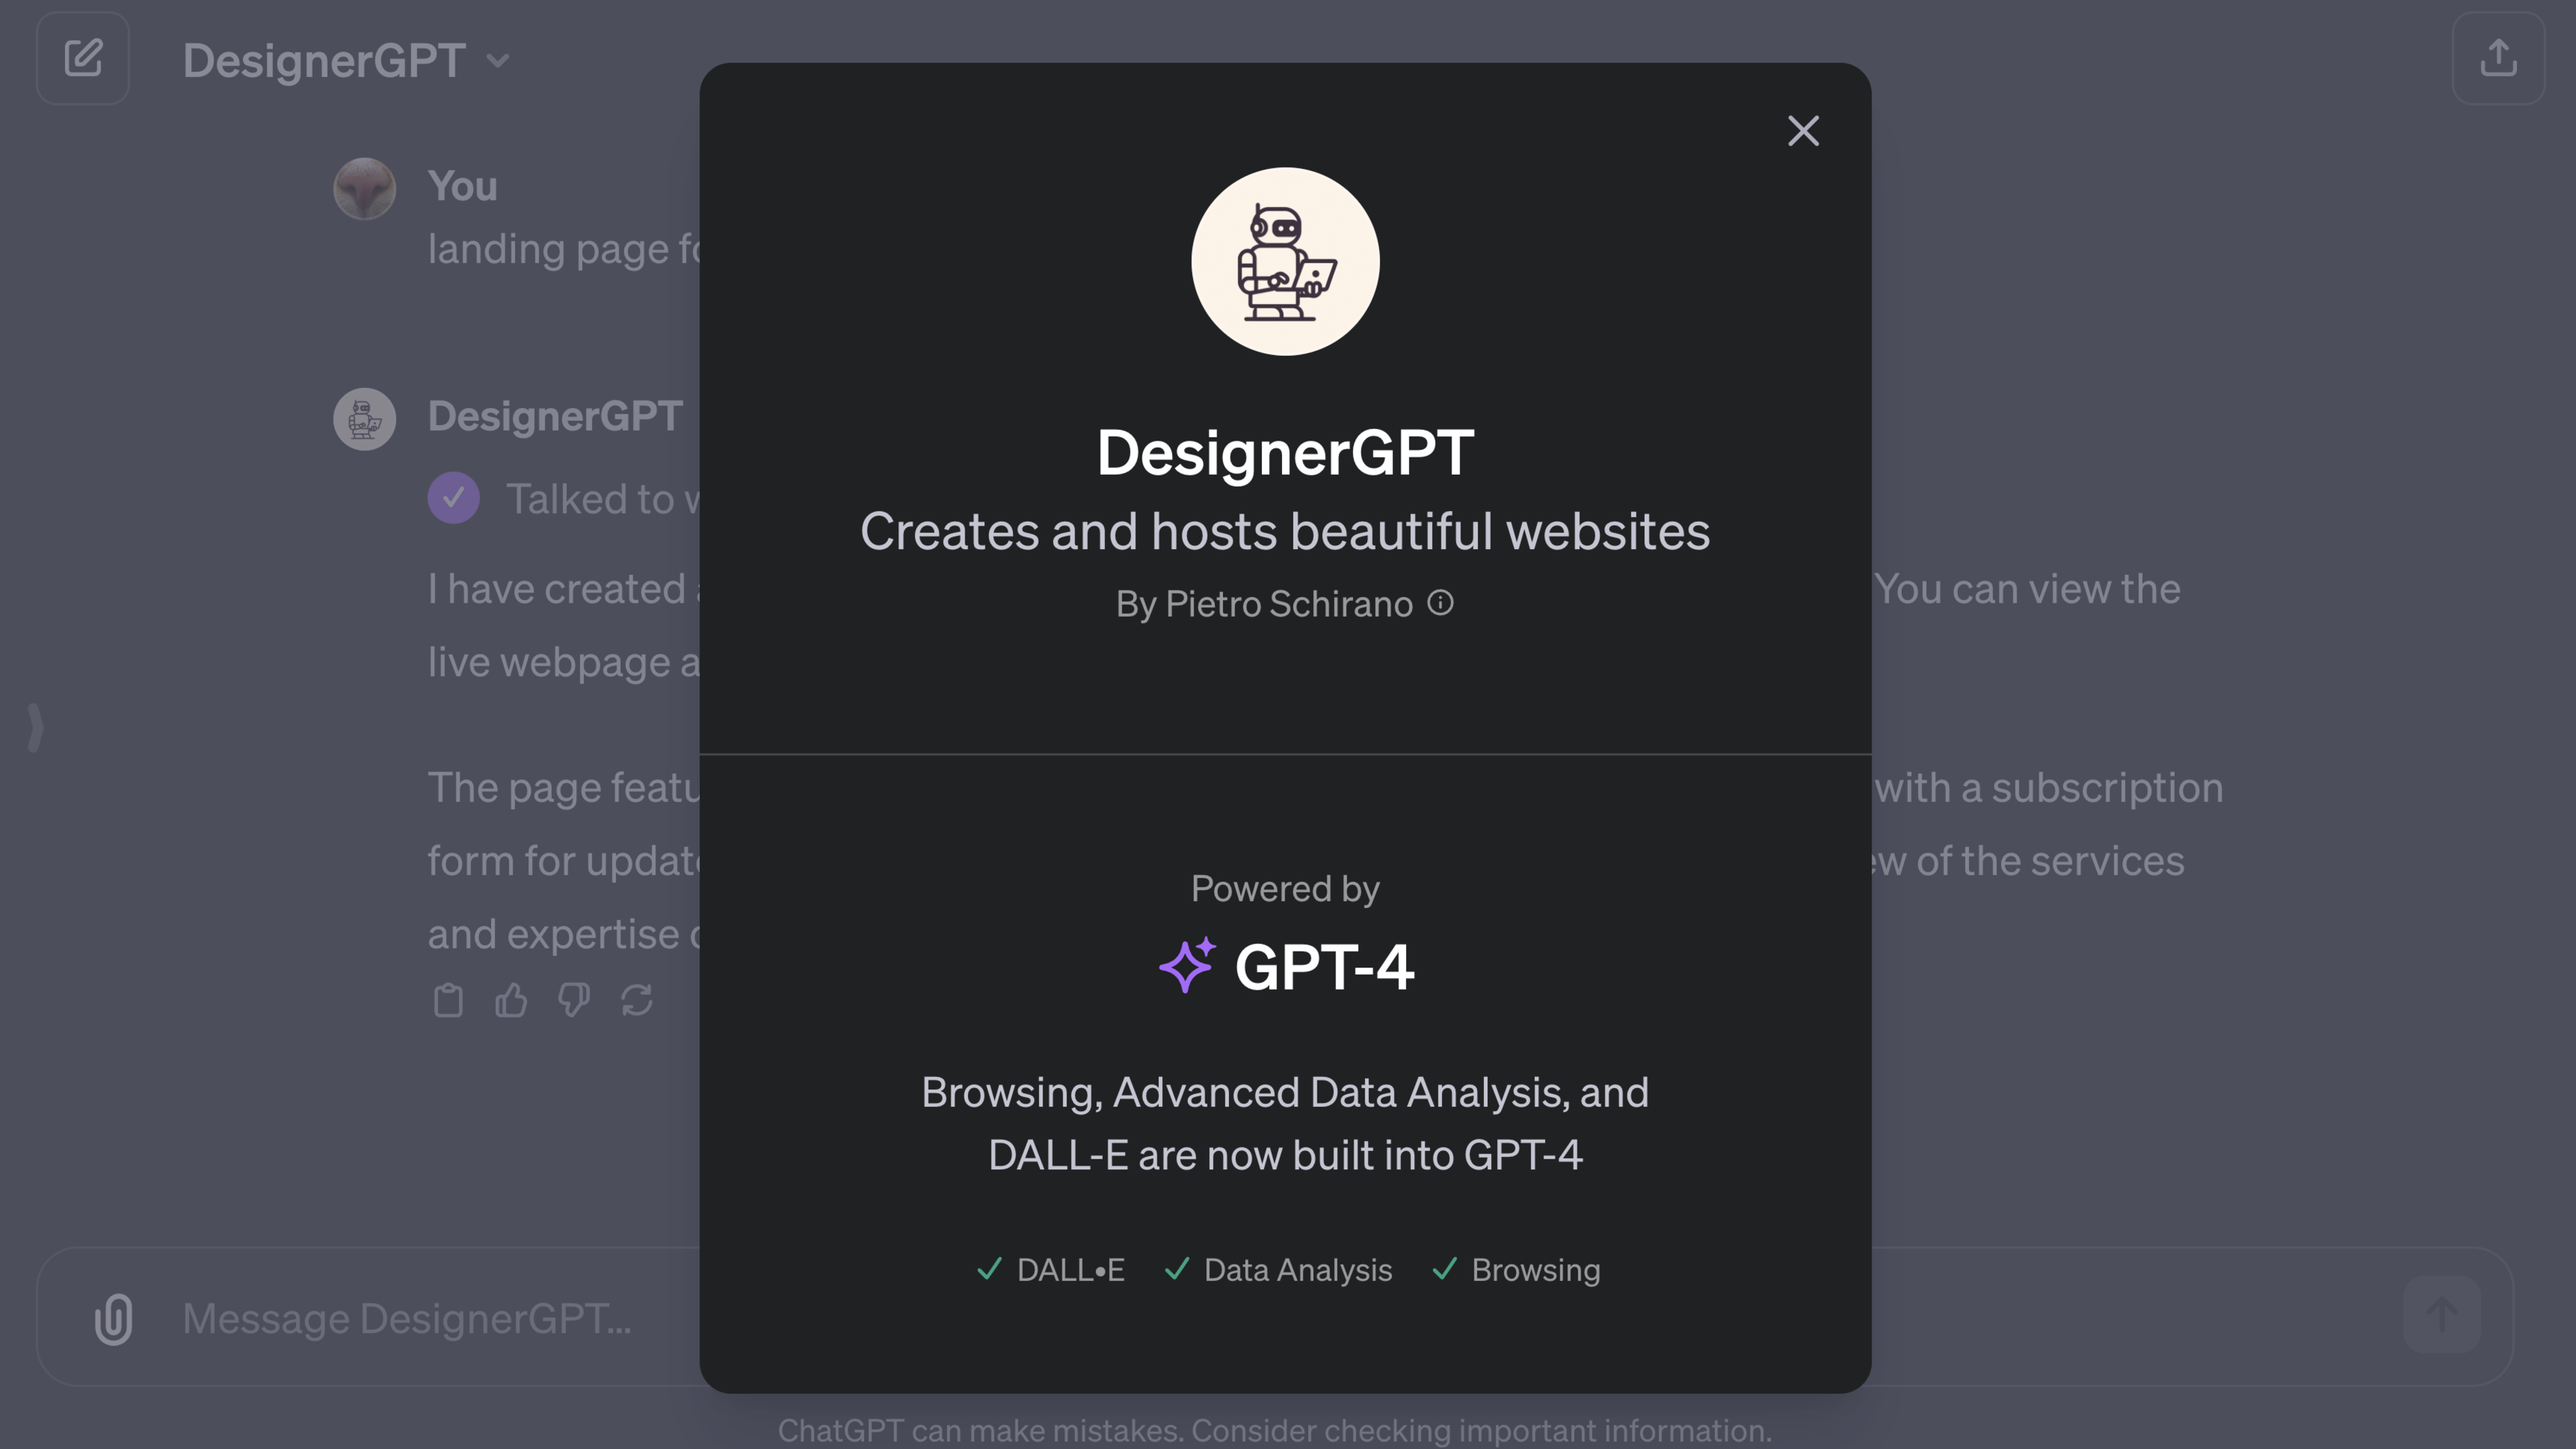Click the user avatar next to You

click(x=364, y=188)
